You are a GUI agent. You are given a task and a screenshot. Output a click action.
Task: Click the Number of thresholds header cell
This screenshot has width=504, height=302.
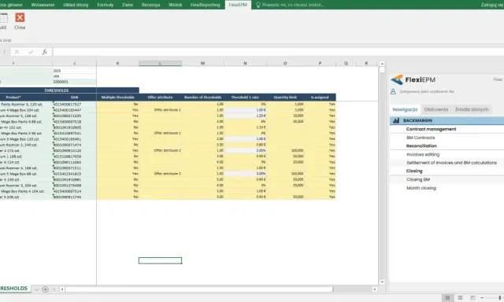pos(203,98)
